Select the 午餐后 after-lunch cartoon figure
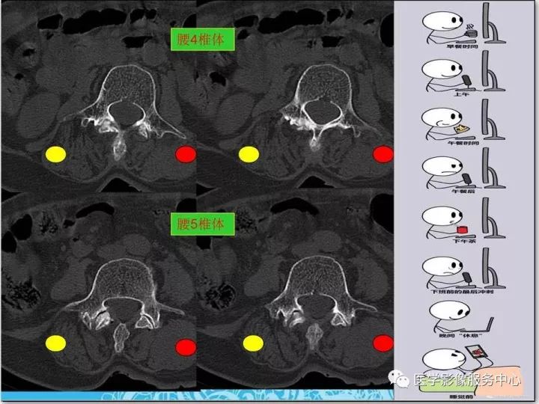Image resolution: width=539 pixels, height=404 pixels. [x=463, y=171]
